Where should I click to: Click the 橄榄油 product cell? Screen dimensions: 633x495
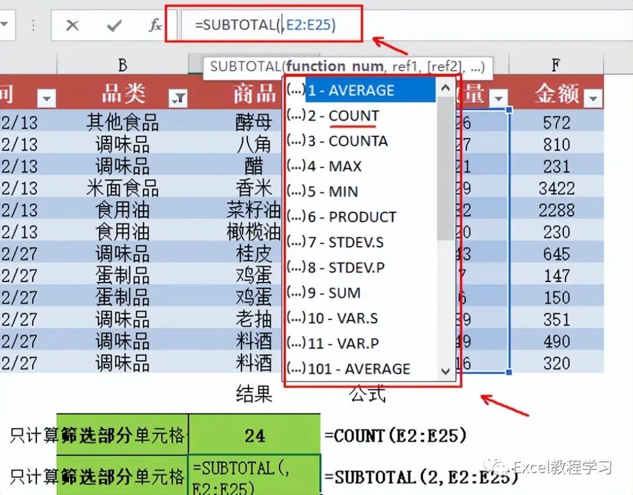click(254, 231)
